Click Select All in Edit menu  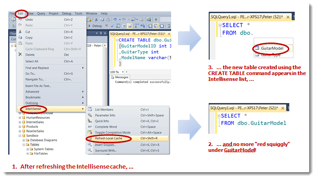click(x=32, y=61)
